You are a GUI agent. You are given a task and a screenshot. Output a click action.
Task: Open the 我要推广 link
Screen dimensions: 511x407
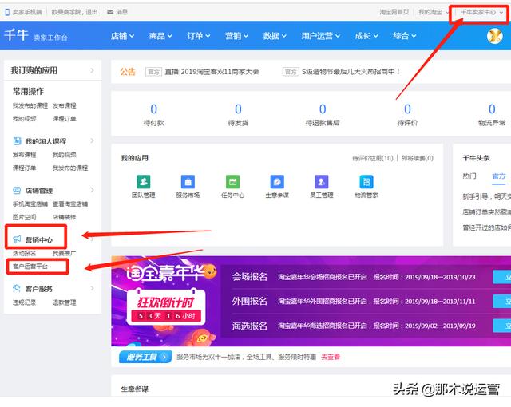(64, 253)
